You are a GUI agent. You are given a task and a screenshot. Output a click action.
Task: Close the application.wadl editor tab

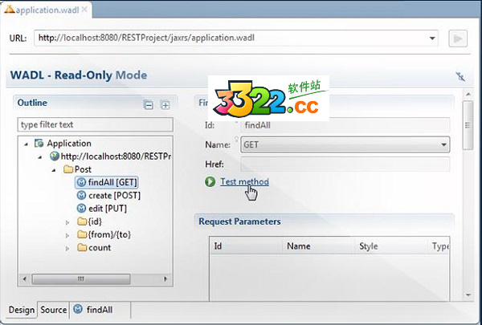[84, 10]
